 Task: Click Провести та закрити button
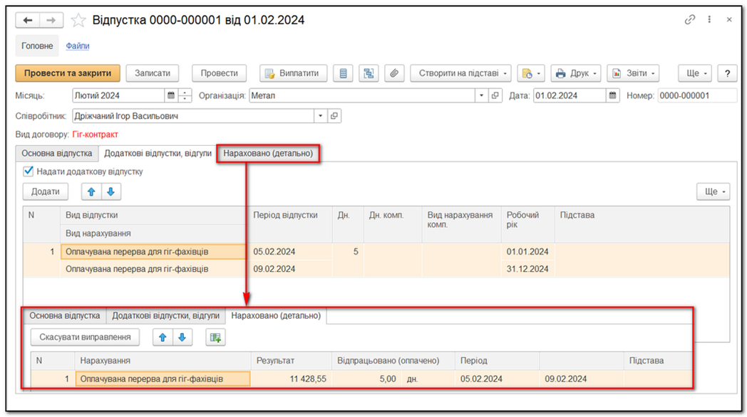point(68,73)
